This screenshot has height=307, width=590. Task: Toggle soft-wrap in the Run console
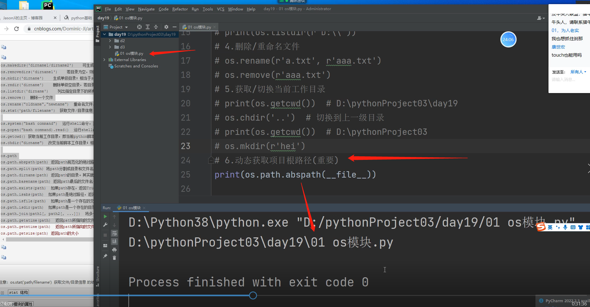pyautogui.click(x=114, y=234)
